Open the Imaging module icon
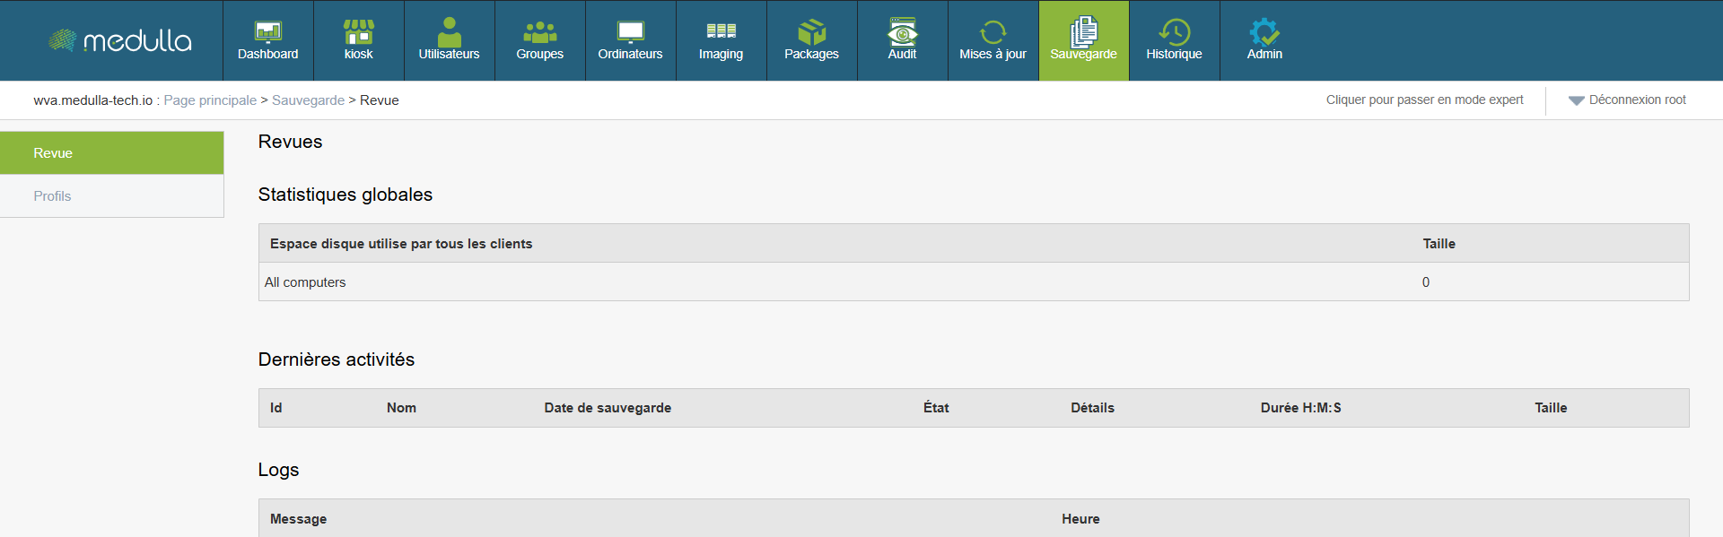1723x537 pixels. tap(721, 32)
